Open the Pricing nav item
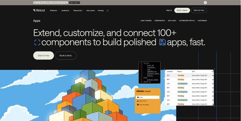The height and width of the screenshot is (121, 241). tap(100, 11)
